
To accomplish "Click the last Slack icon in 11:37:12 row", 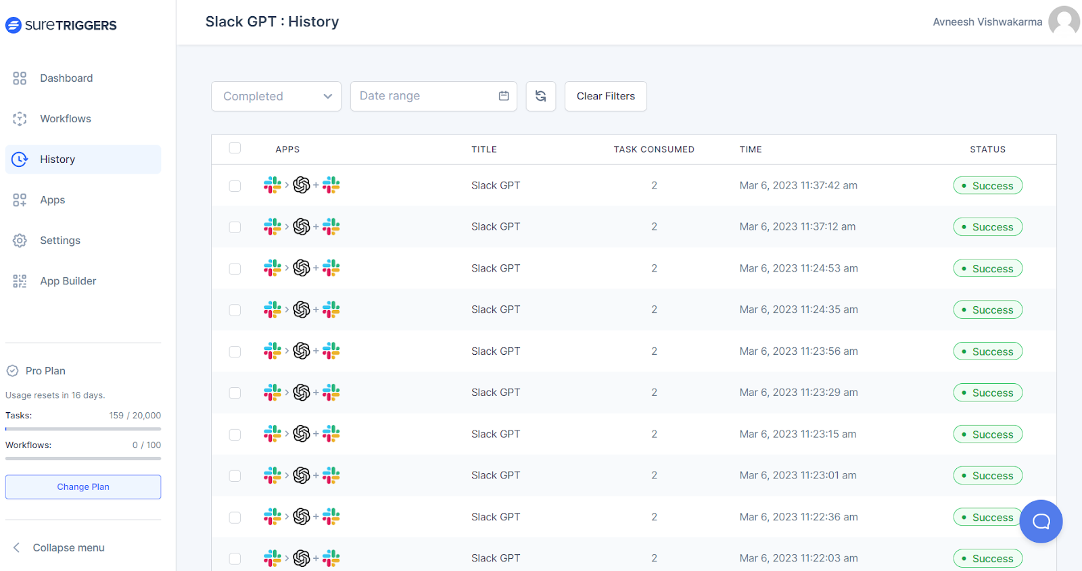I will pos(331,226).
